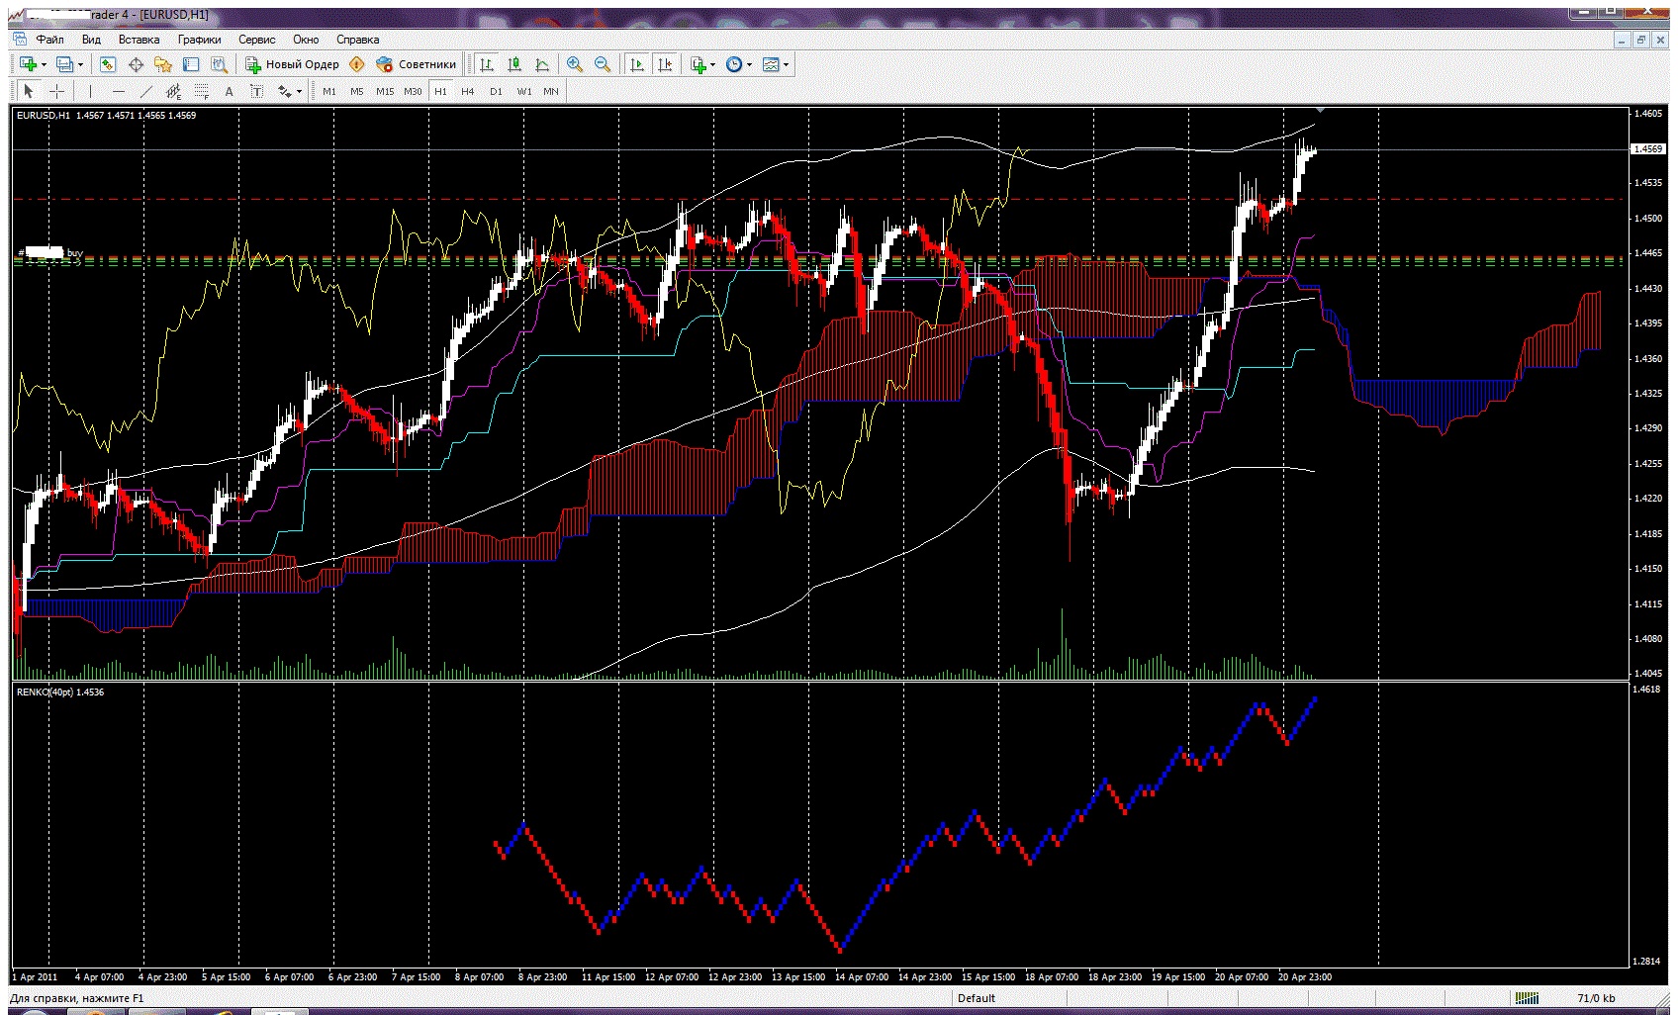The image size is (1678, 1015).
Task: Open the Data Window crosshair-target icon
Action: 136,64
